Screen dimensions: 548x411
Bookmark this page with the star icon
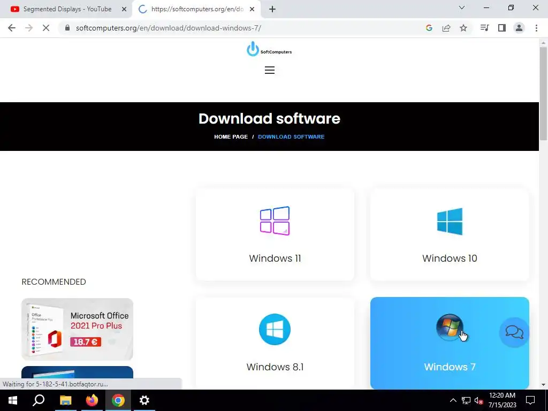463,28
